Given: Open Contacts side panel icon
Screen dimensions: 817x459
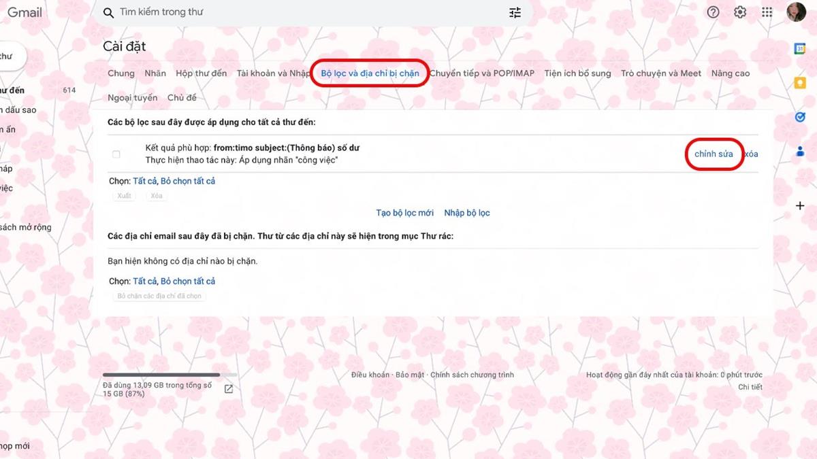Looking at the screenshot, I should click(x=800, y=152).
